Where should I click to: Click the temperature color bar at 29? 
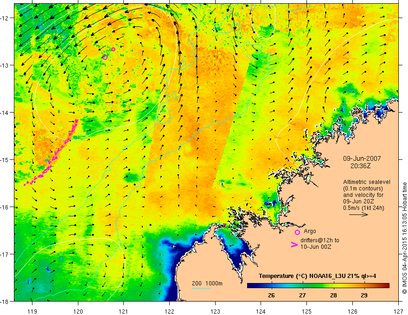click(364, 286)
